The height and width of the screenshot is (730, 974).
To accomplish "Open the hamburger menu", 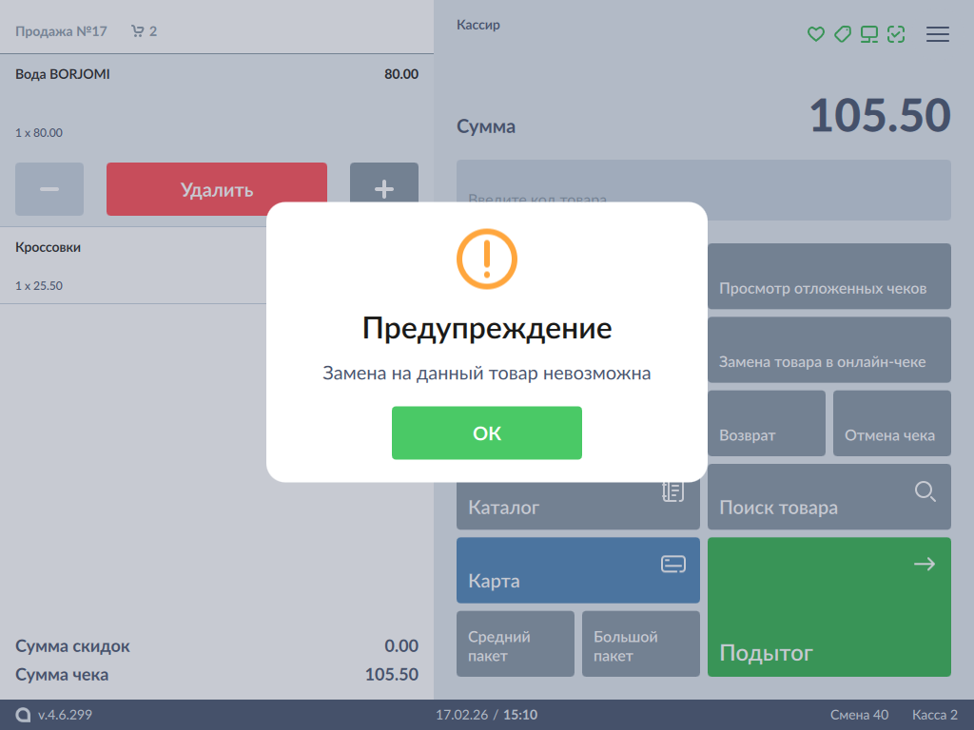I will [938, 34].
